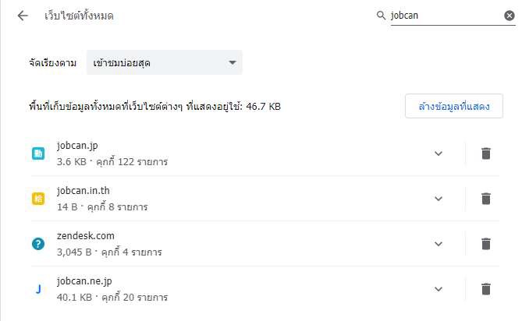Screen dimensions: 529x321
Task: Click the zendesk.com question mark icon
Action: point(38,244)
